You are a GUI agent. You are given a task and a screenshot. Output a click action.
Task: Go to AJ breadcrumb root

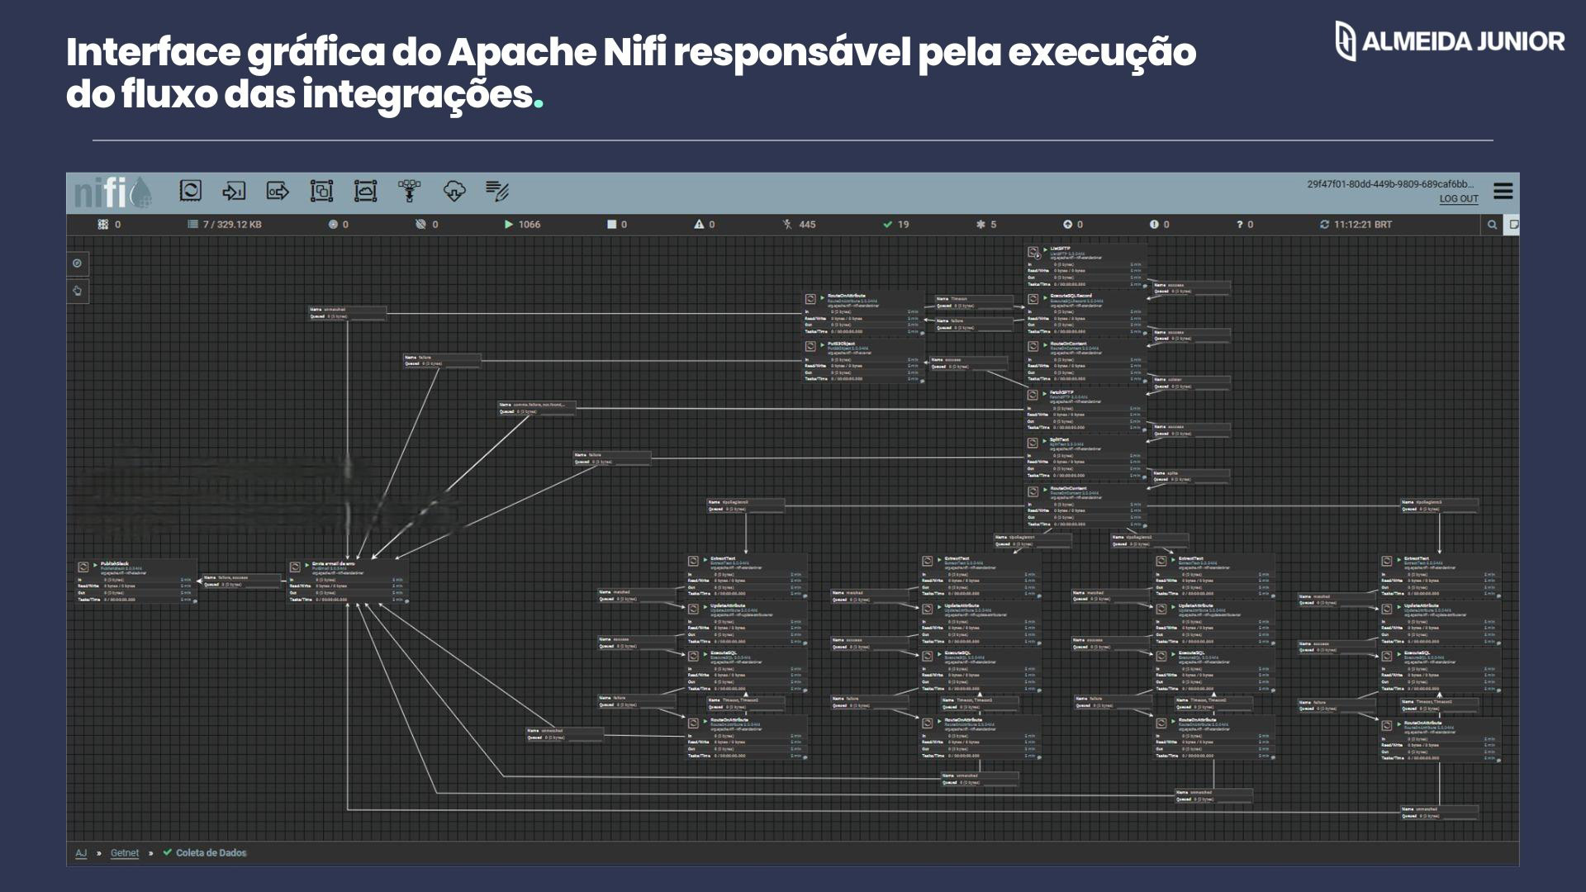click(81, 853)
